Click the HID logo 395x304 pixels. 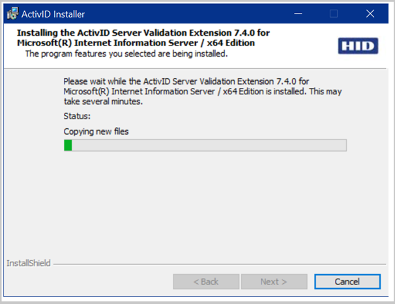click(358, 46)
